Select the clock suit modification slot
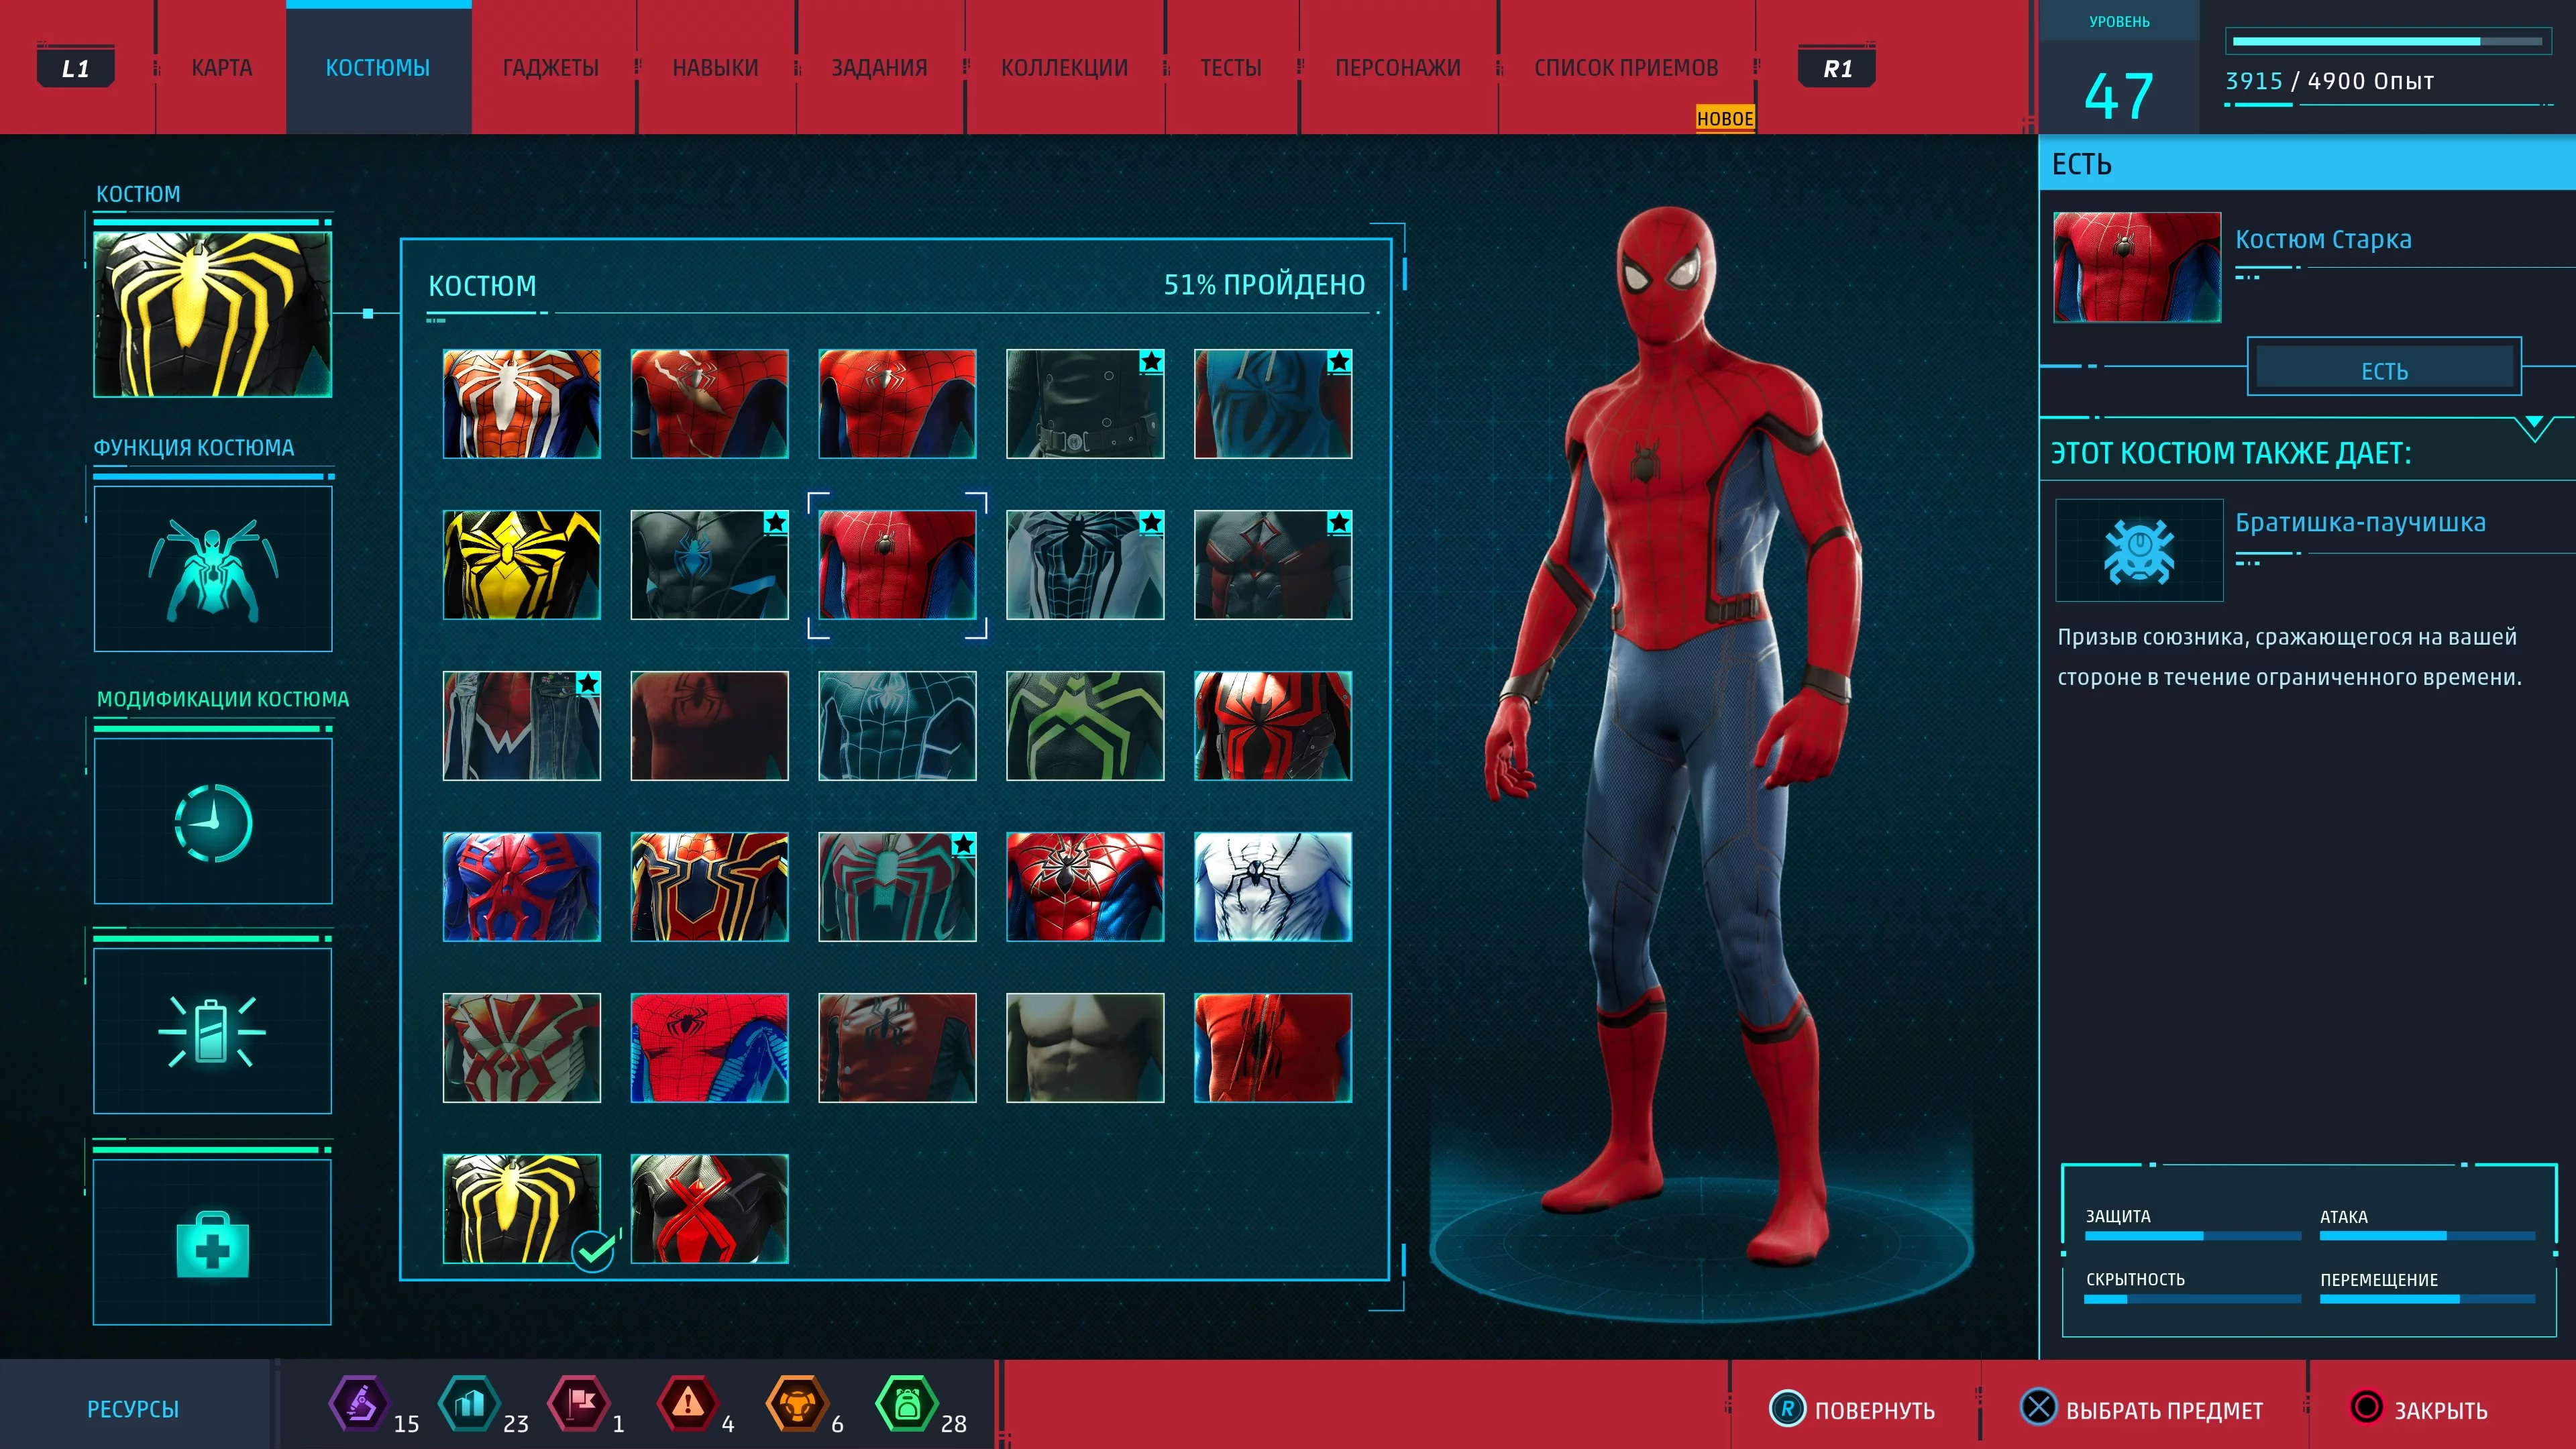The width and height of the screenshot is (2576, 1449). point(213,821)
